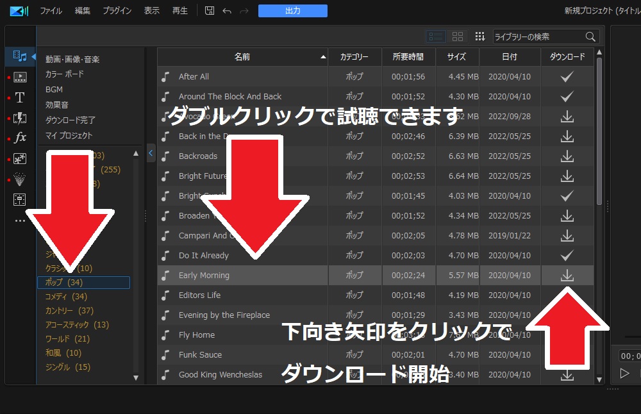
Task: Open library menu grid icon
Action: point(479,37)
